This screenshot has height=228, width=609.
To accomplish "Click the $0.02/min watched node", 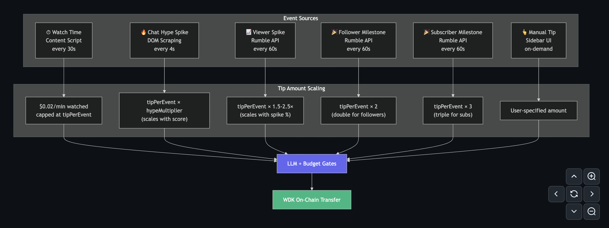I will 64,110.
